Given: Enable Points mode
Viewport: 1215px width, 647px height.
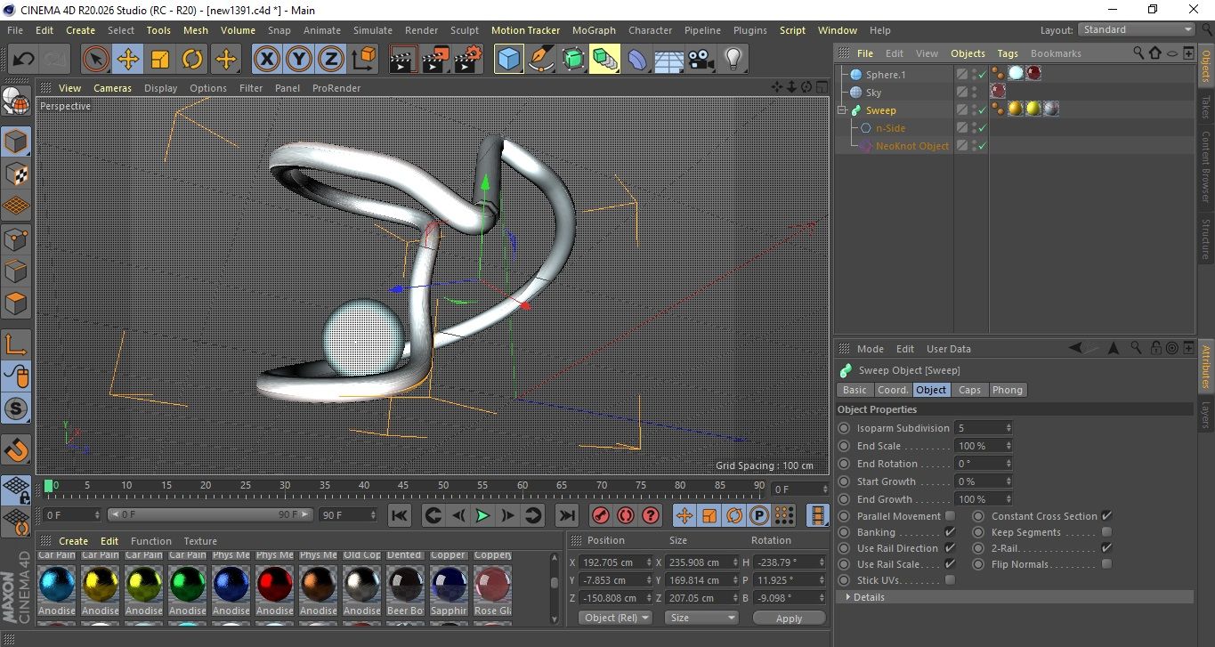Looking at the screenshot, I should coord(17,239).
